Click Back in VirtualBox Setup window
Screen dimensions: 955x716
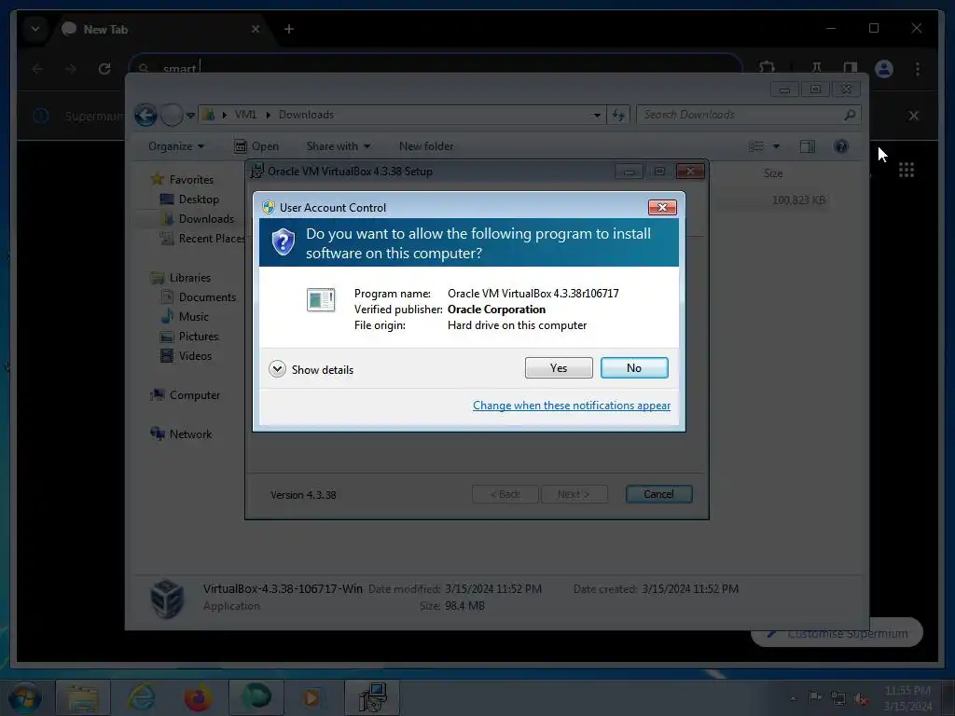505,494
